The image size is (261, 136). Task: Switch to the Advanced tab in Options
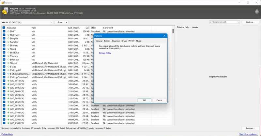click(x=116, y=41)
